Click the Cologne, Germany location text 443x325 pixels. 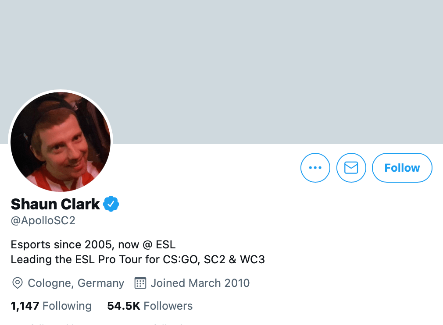[x=76, y=283]
